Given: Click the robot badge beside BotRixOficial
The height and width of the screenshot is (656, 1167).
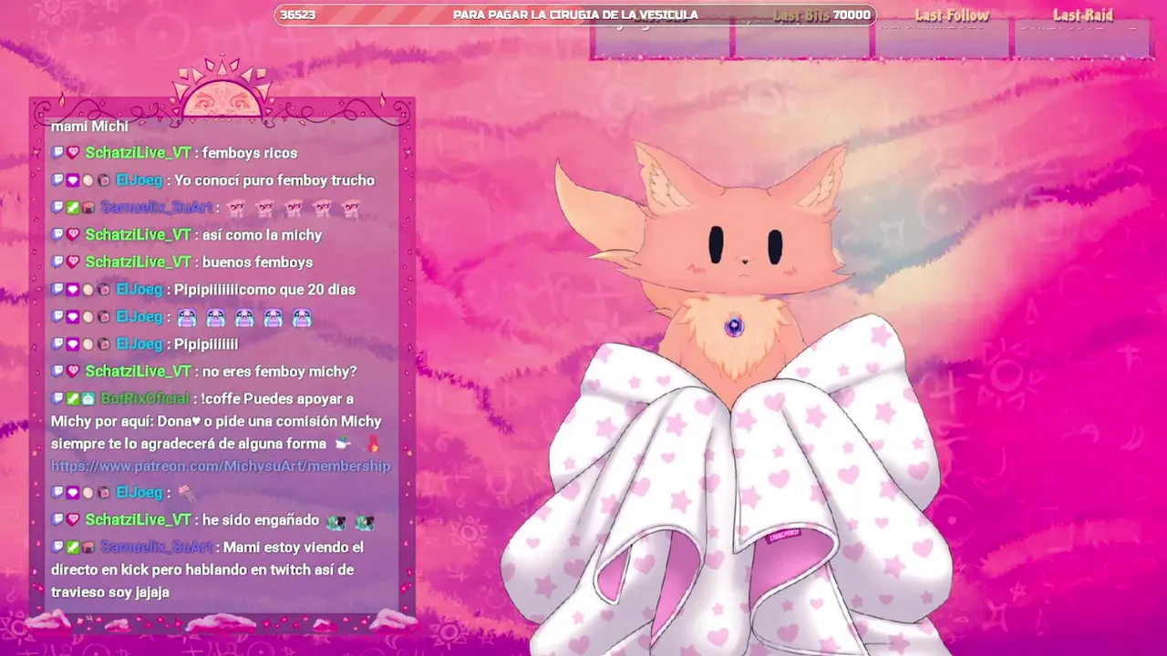Looking at the screenshot, I should point(88,399).
